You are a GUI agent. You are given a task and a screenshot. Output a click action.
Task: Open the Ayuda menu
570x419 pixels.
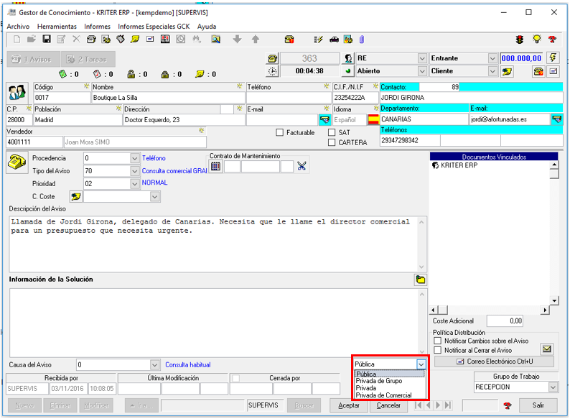point(207,26)
